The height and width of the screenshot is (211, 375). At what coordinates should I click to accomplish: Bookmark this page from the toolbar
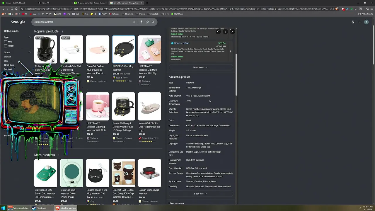[x=16, y=9]
